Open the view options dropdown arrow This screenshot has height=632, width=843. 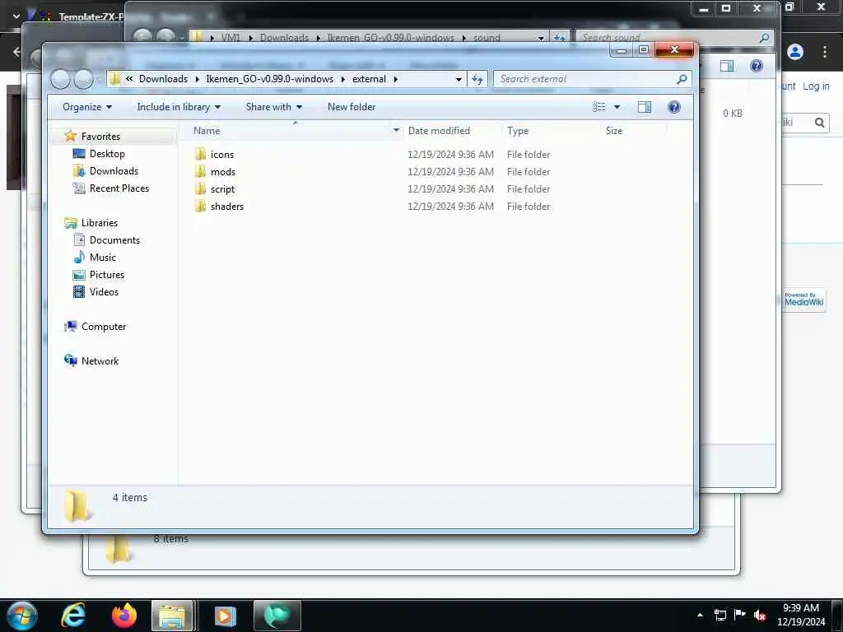[617, 107]
